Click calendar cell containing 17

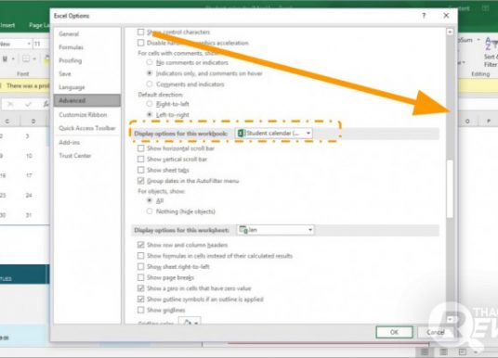tap(29, 175)
